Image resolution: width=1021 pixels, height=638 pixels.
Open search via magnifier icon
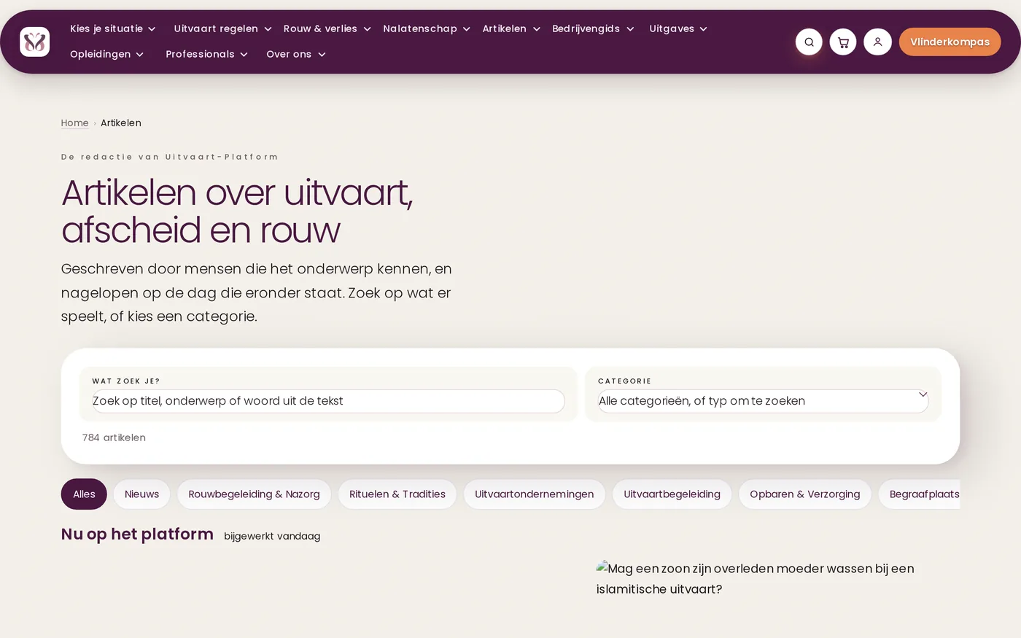(809, 42)
